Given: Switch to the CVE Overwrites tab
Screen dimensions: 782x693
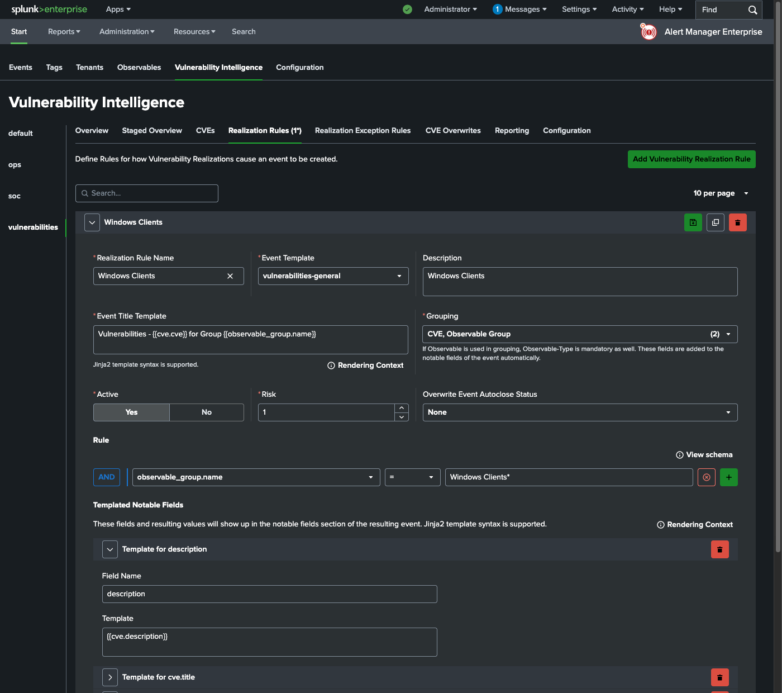Looking at the screenshot, I should pos(452,131).
